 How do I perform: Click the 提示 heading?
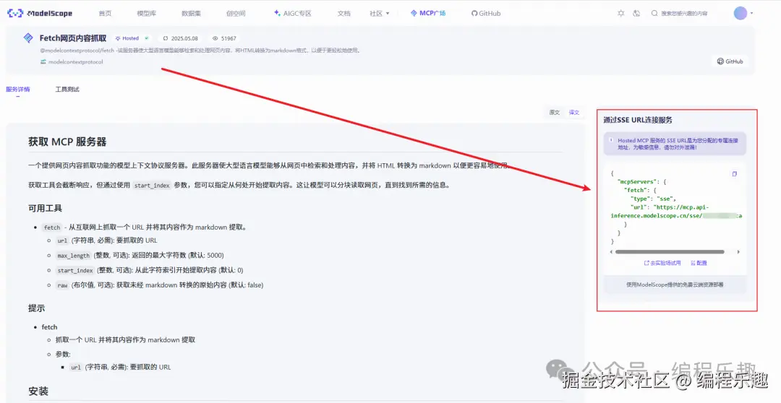tap(36, 308)
